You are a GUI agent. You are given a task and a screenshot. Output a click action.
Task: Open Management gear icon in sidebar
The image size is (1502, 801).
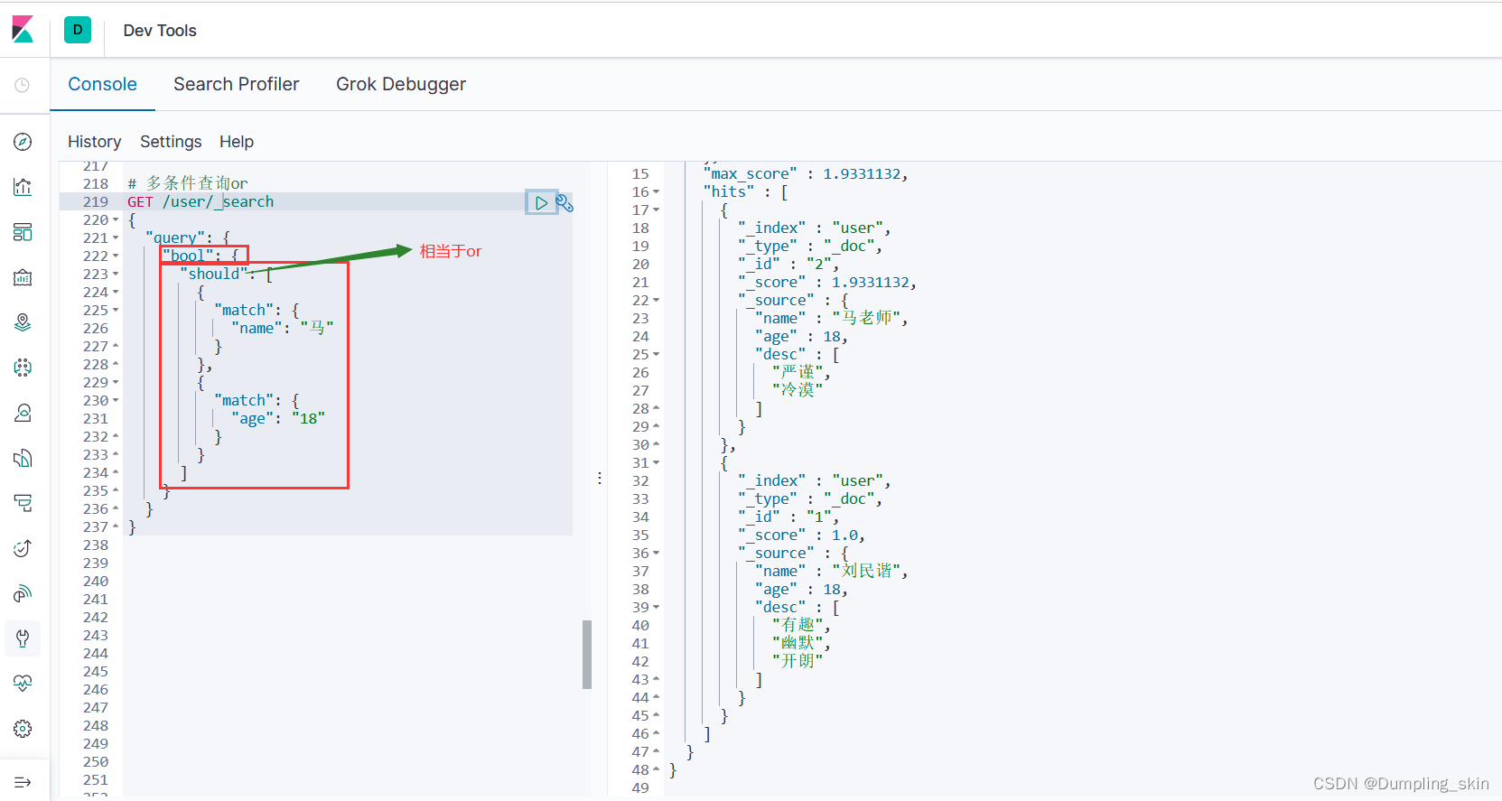(x=23, y=729)
